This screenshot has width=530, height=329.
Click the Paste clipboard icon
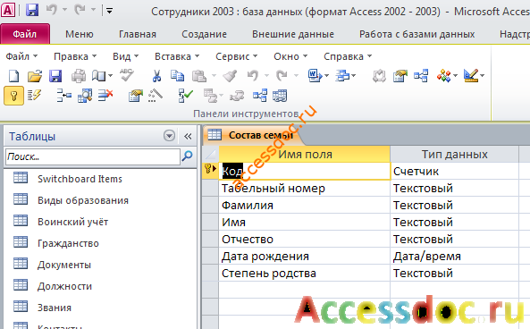point(199,76)
